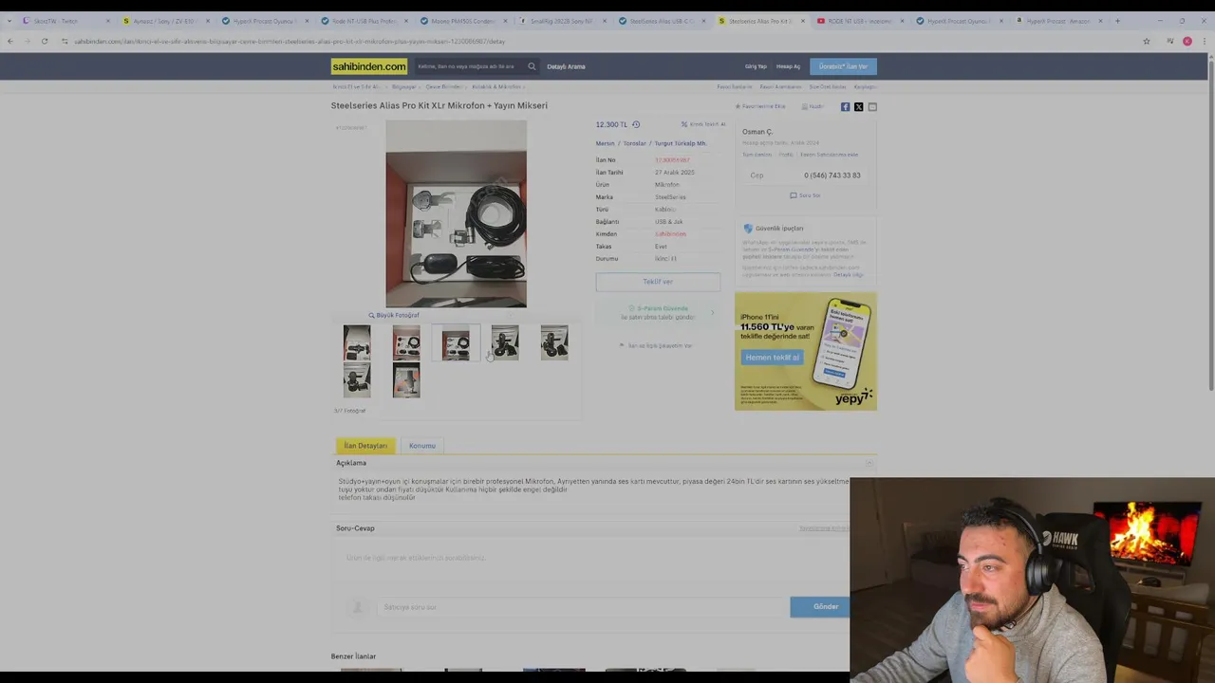Click the Kredi Teklifi Al percent icon
Screen dimensions: 1215x683
point(684,124)
